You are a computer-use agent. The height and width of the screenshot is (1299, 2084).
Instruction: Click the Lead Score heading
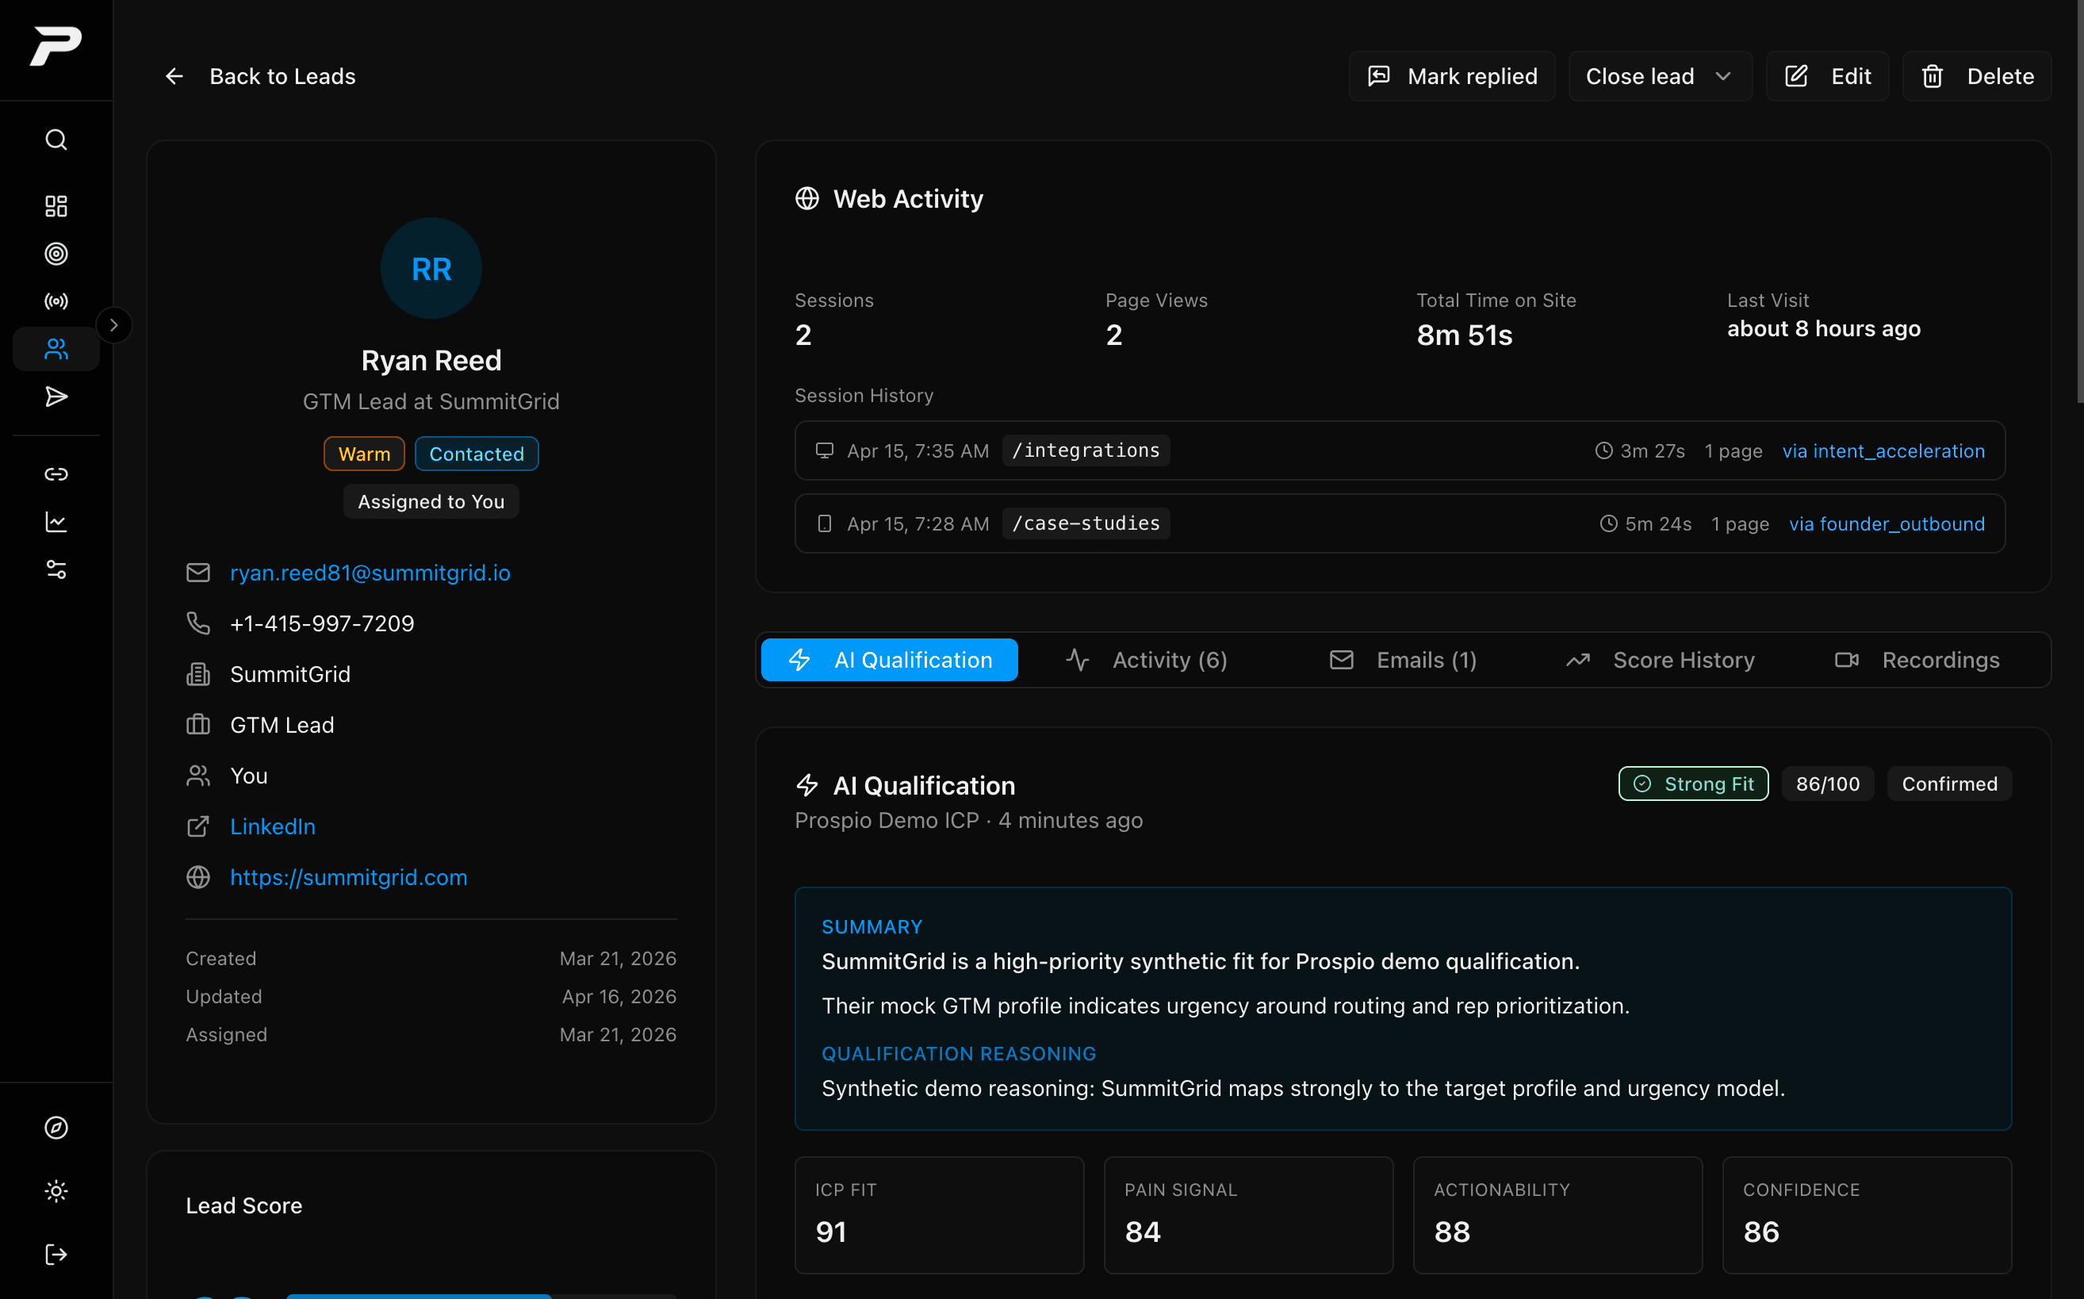point(244,1205)
